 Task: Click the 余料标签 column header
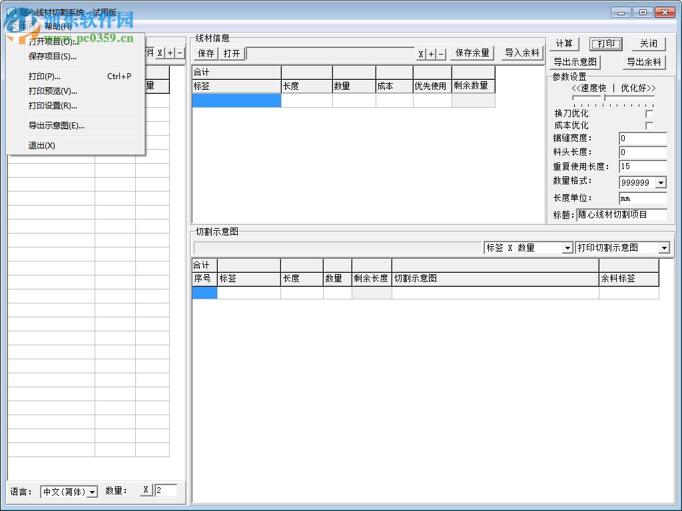pyautogui.click(x=629, y=279)
